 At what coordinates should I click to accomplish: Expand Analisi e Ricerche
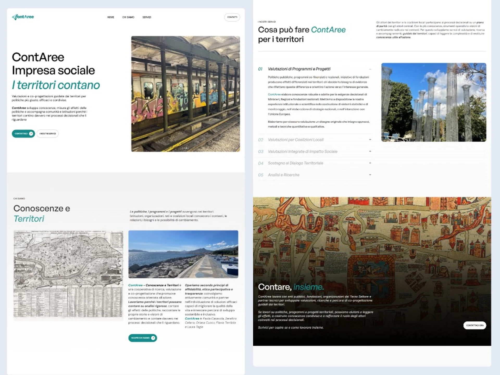coord(370,175)
